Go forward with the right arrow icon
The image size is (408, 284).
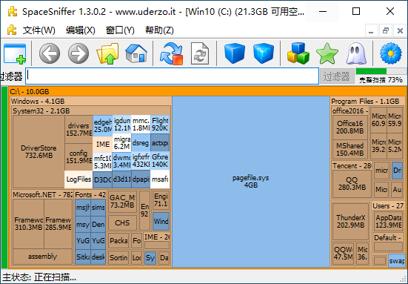click(x=78, y=53)
